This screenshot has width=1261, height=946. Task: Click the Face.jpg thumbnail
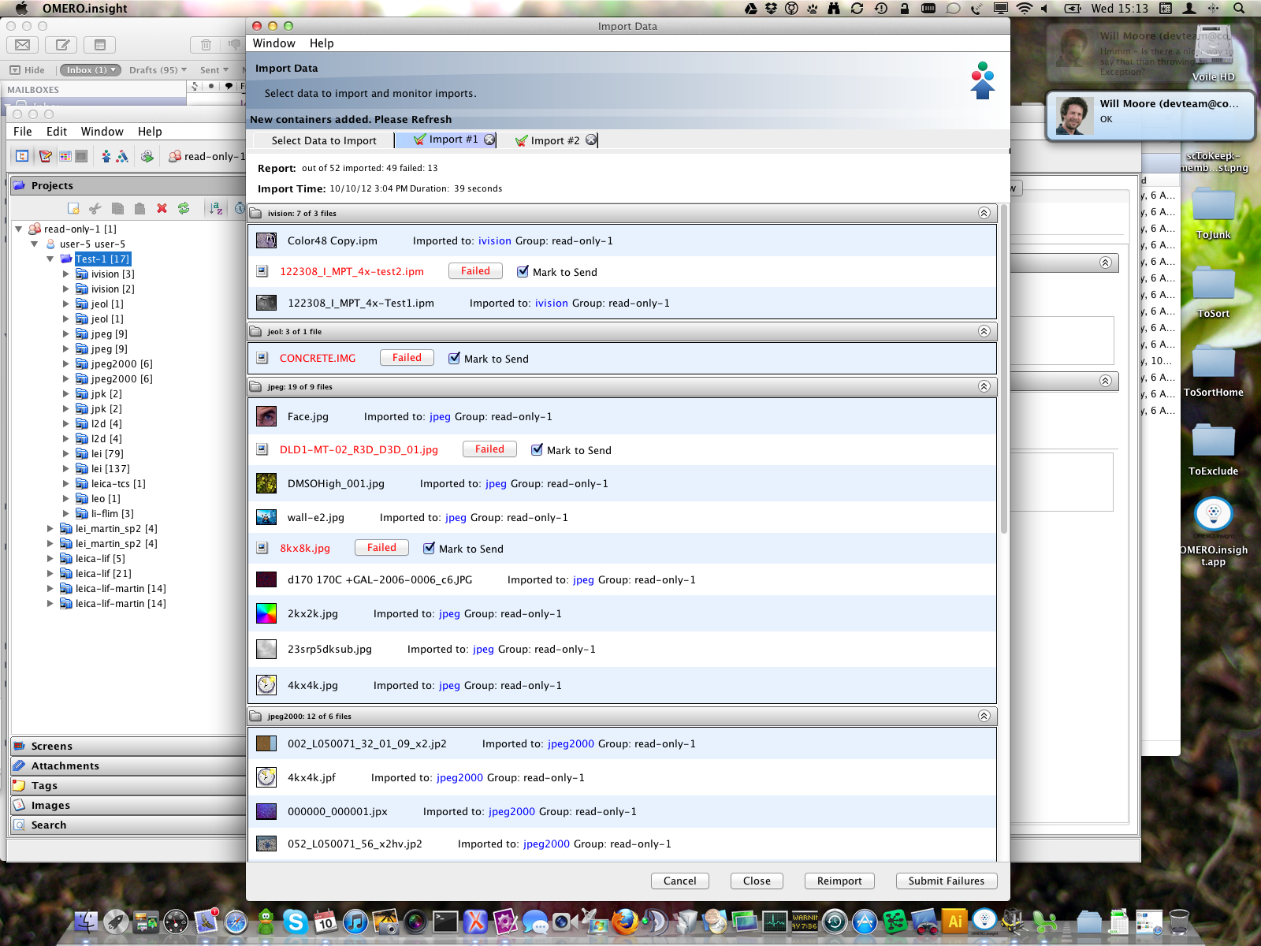tap(266, 416)
